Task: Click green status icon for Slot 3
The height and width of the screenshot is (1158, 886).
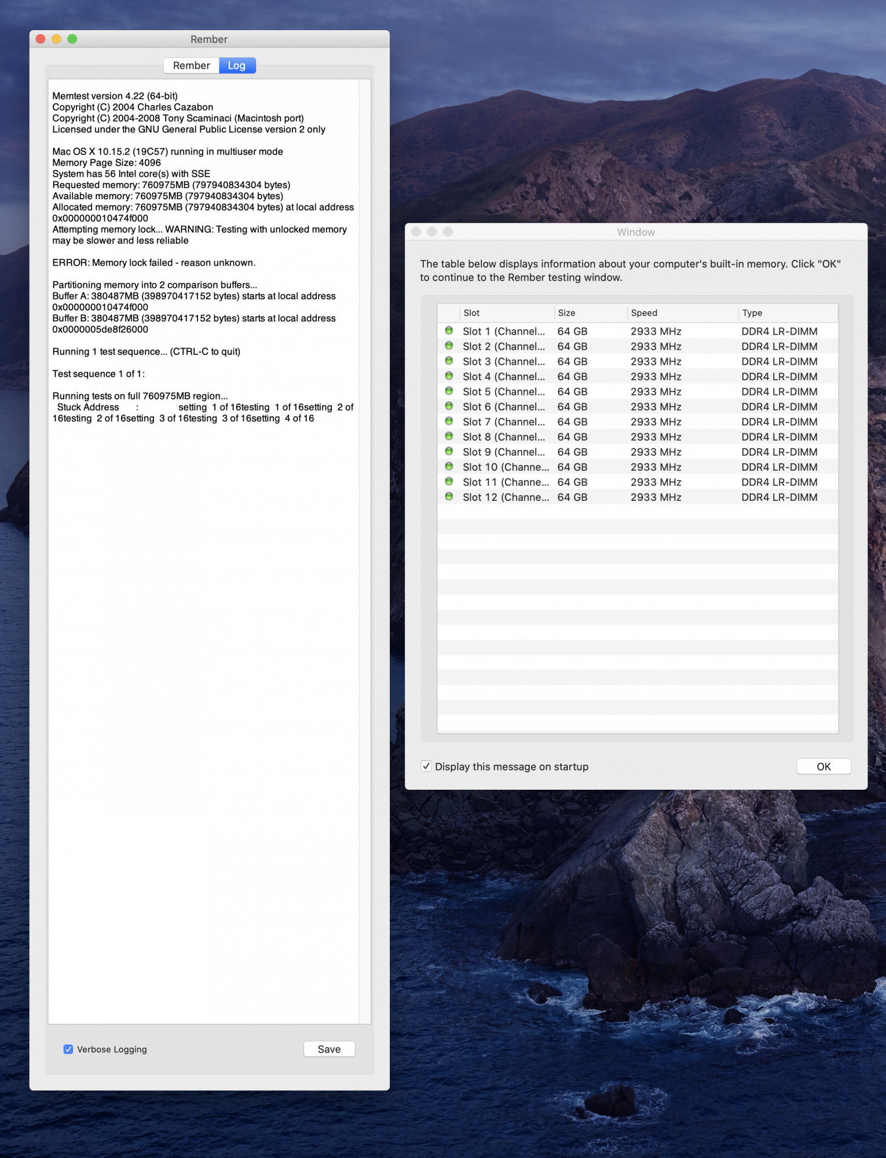Action: tap(449, 361)
